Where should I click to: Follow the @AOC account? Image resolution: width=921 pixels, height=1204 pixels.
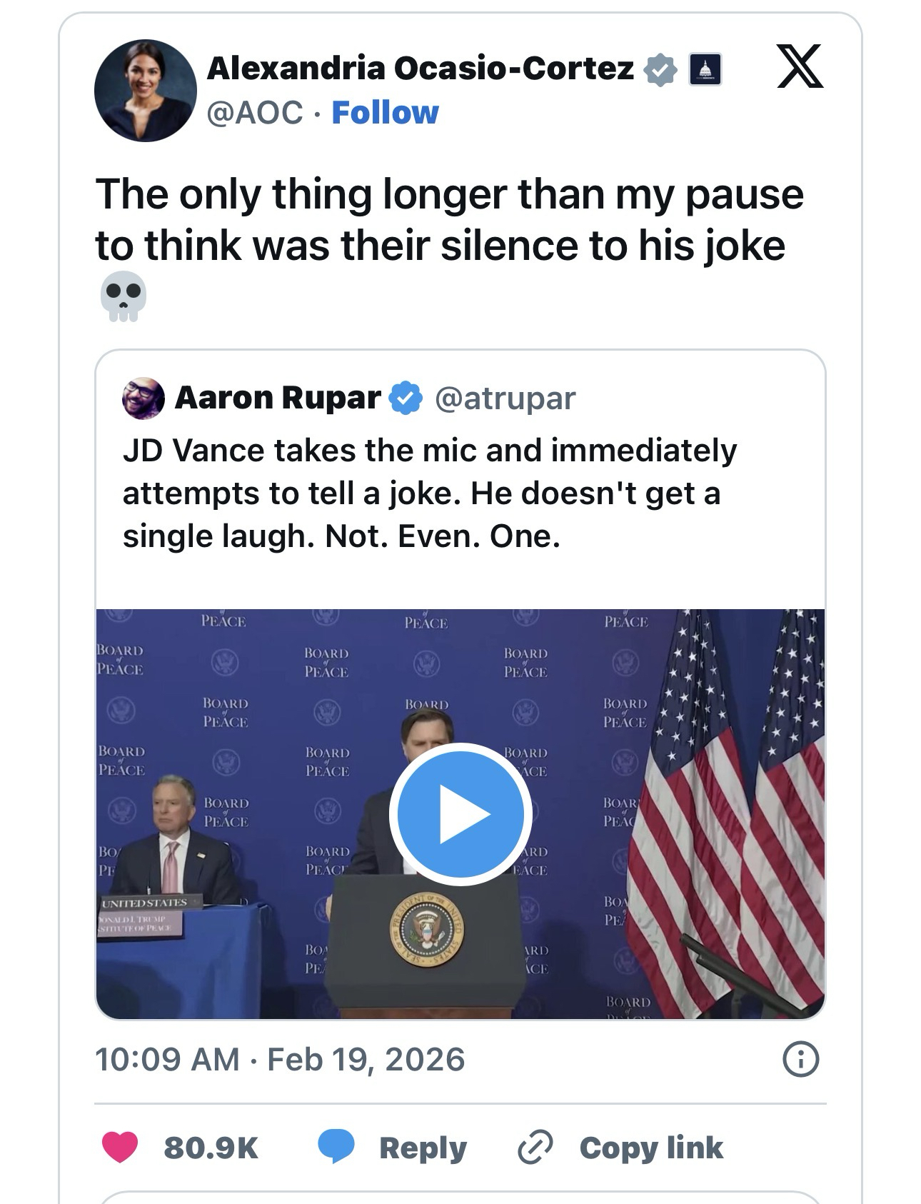click(x=385, y=113)
